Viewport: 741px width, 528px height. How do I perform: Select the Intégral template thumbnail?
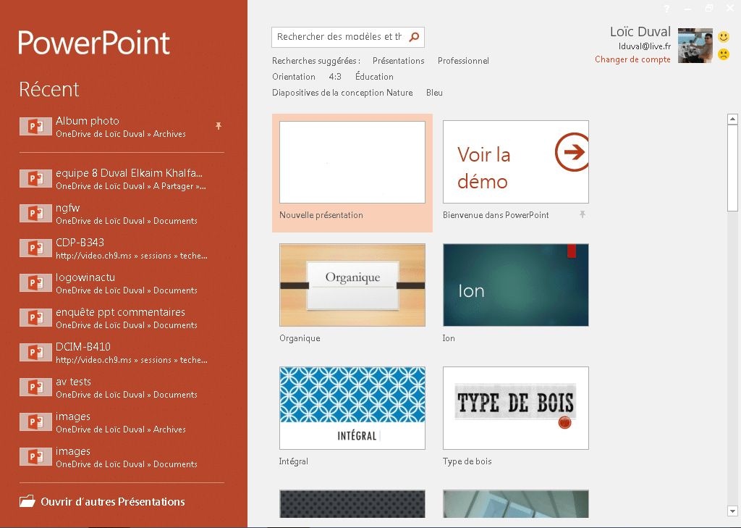pyautogui.click(x=352, y=408)
